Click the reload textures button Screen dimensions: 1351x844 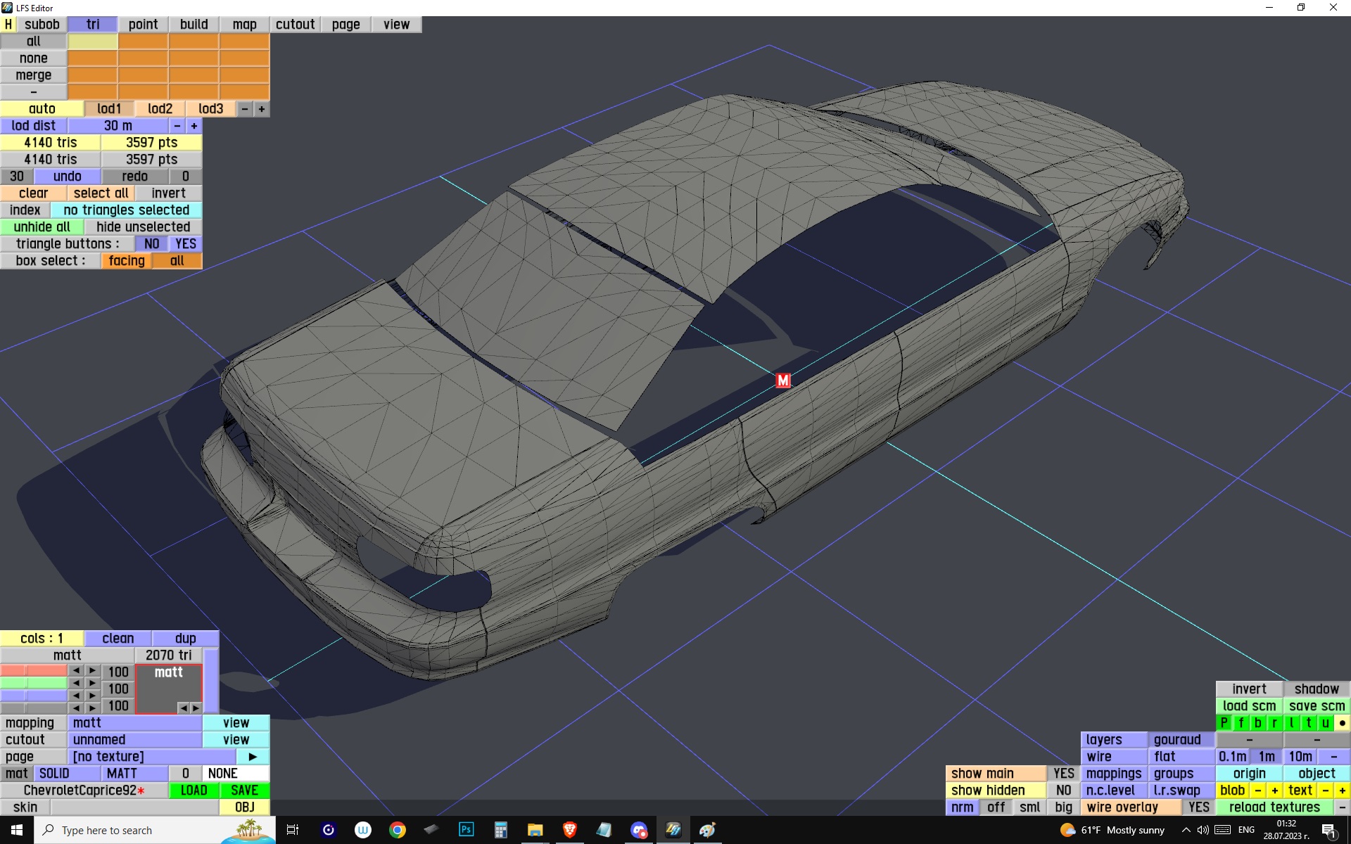(x=1274, y=807)
